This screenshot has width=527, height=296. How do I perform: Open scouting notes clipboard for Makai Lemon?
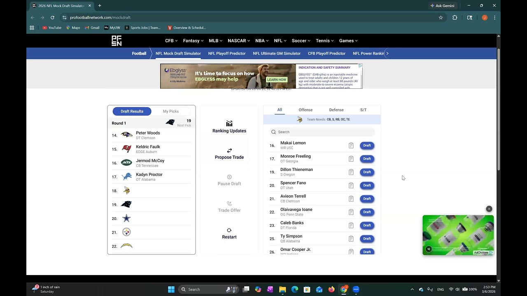[351, 146]
